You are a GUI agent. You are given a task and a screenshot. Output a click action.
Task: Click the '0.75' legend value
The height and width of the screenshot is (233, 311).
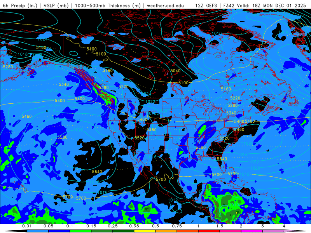click(177, 226)
